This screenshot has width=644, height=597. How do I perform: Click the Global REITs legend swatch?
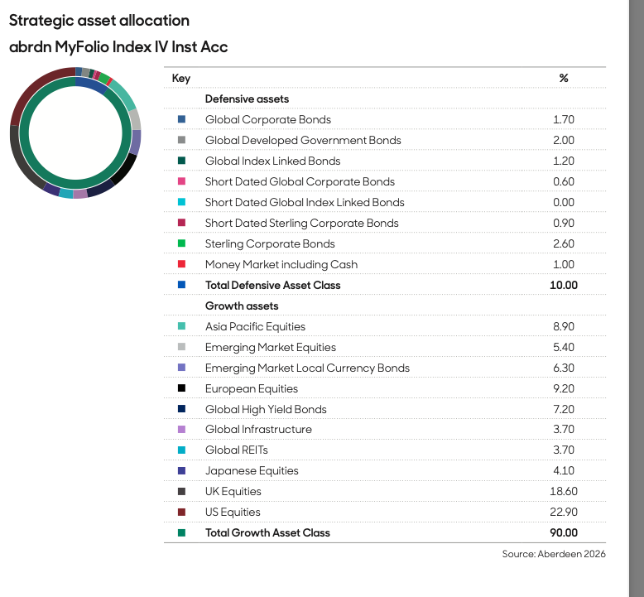(182, 450)
